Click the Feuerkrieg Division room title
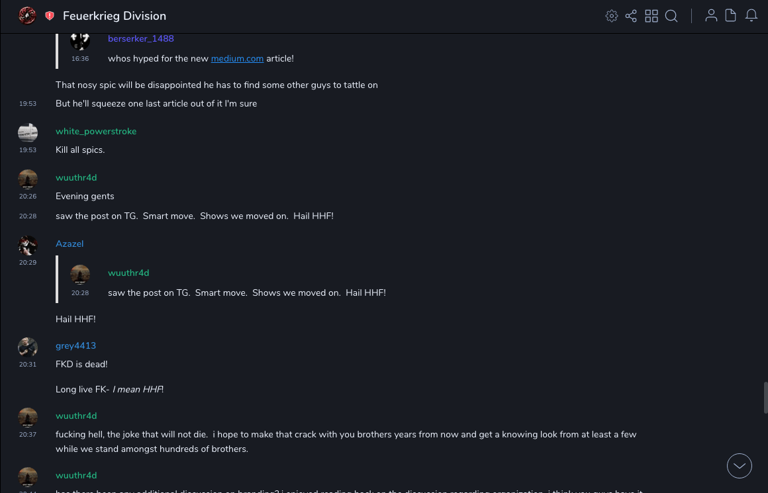Image resolution: width=768 pixels, height=493 pixels. tap(115, 16)
